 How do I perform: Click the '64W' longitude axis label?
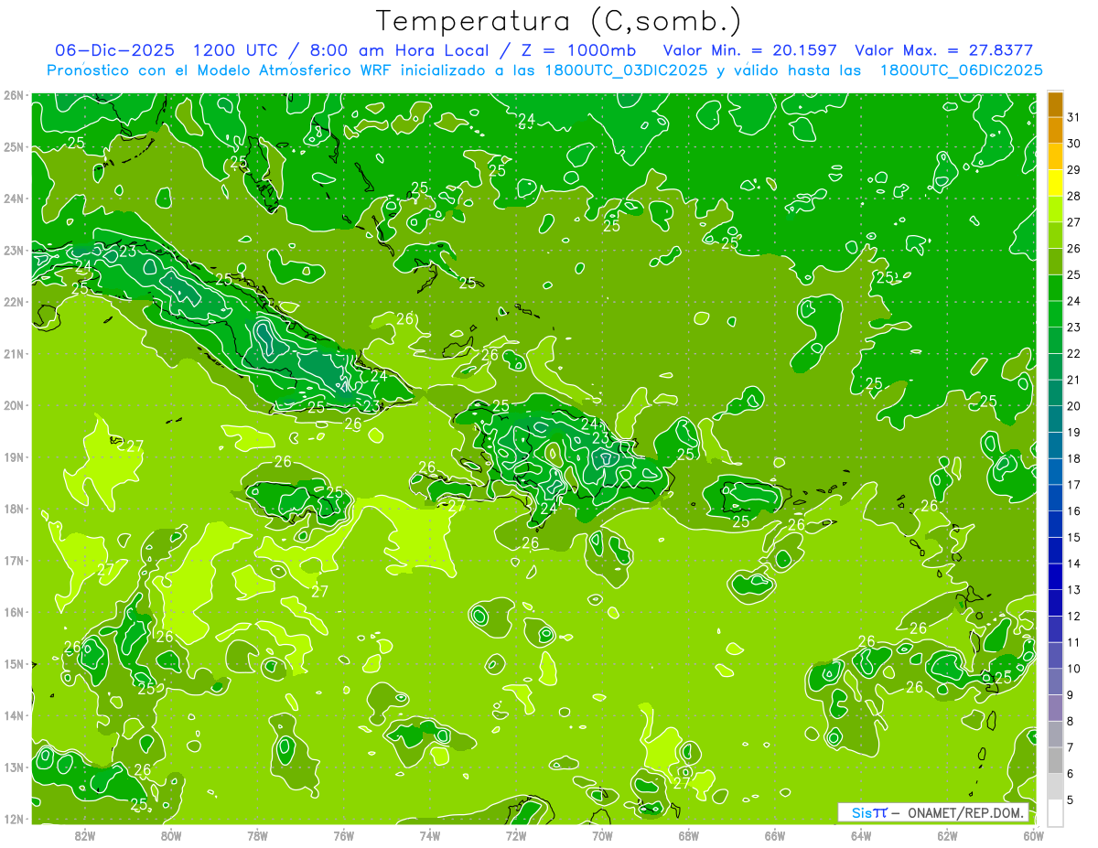tap(861, 835)
